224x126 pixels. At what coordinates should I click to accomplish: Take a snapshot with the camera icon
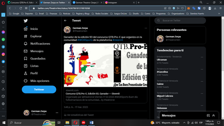point(169,8)
